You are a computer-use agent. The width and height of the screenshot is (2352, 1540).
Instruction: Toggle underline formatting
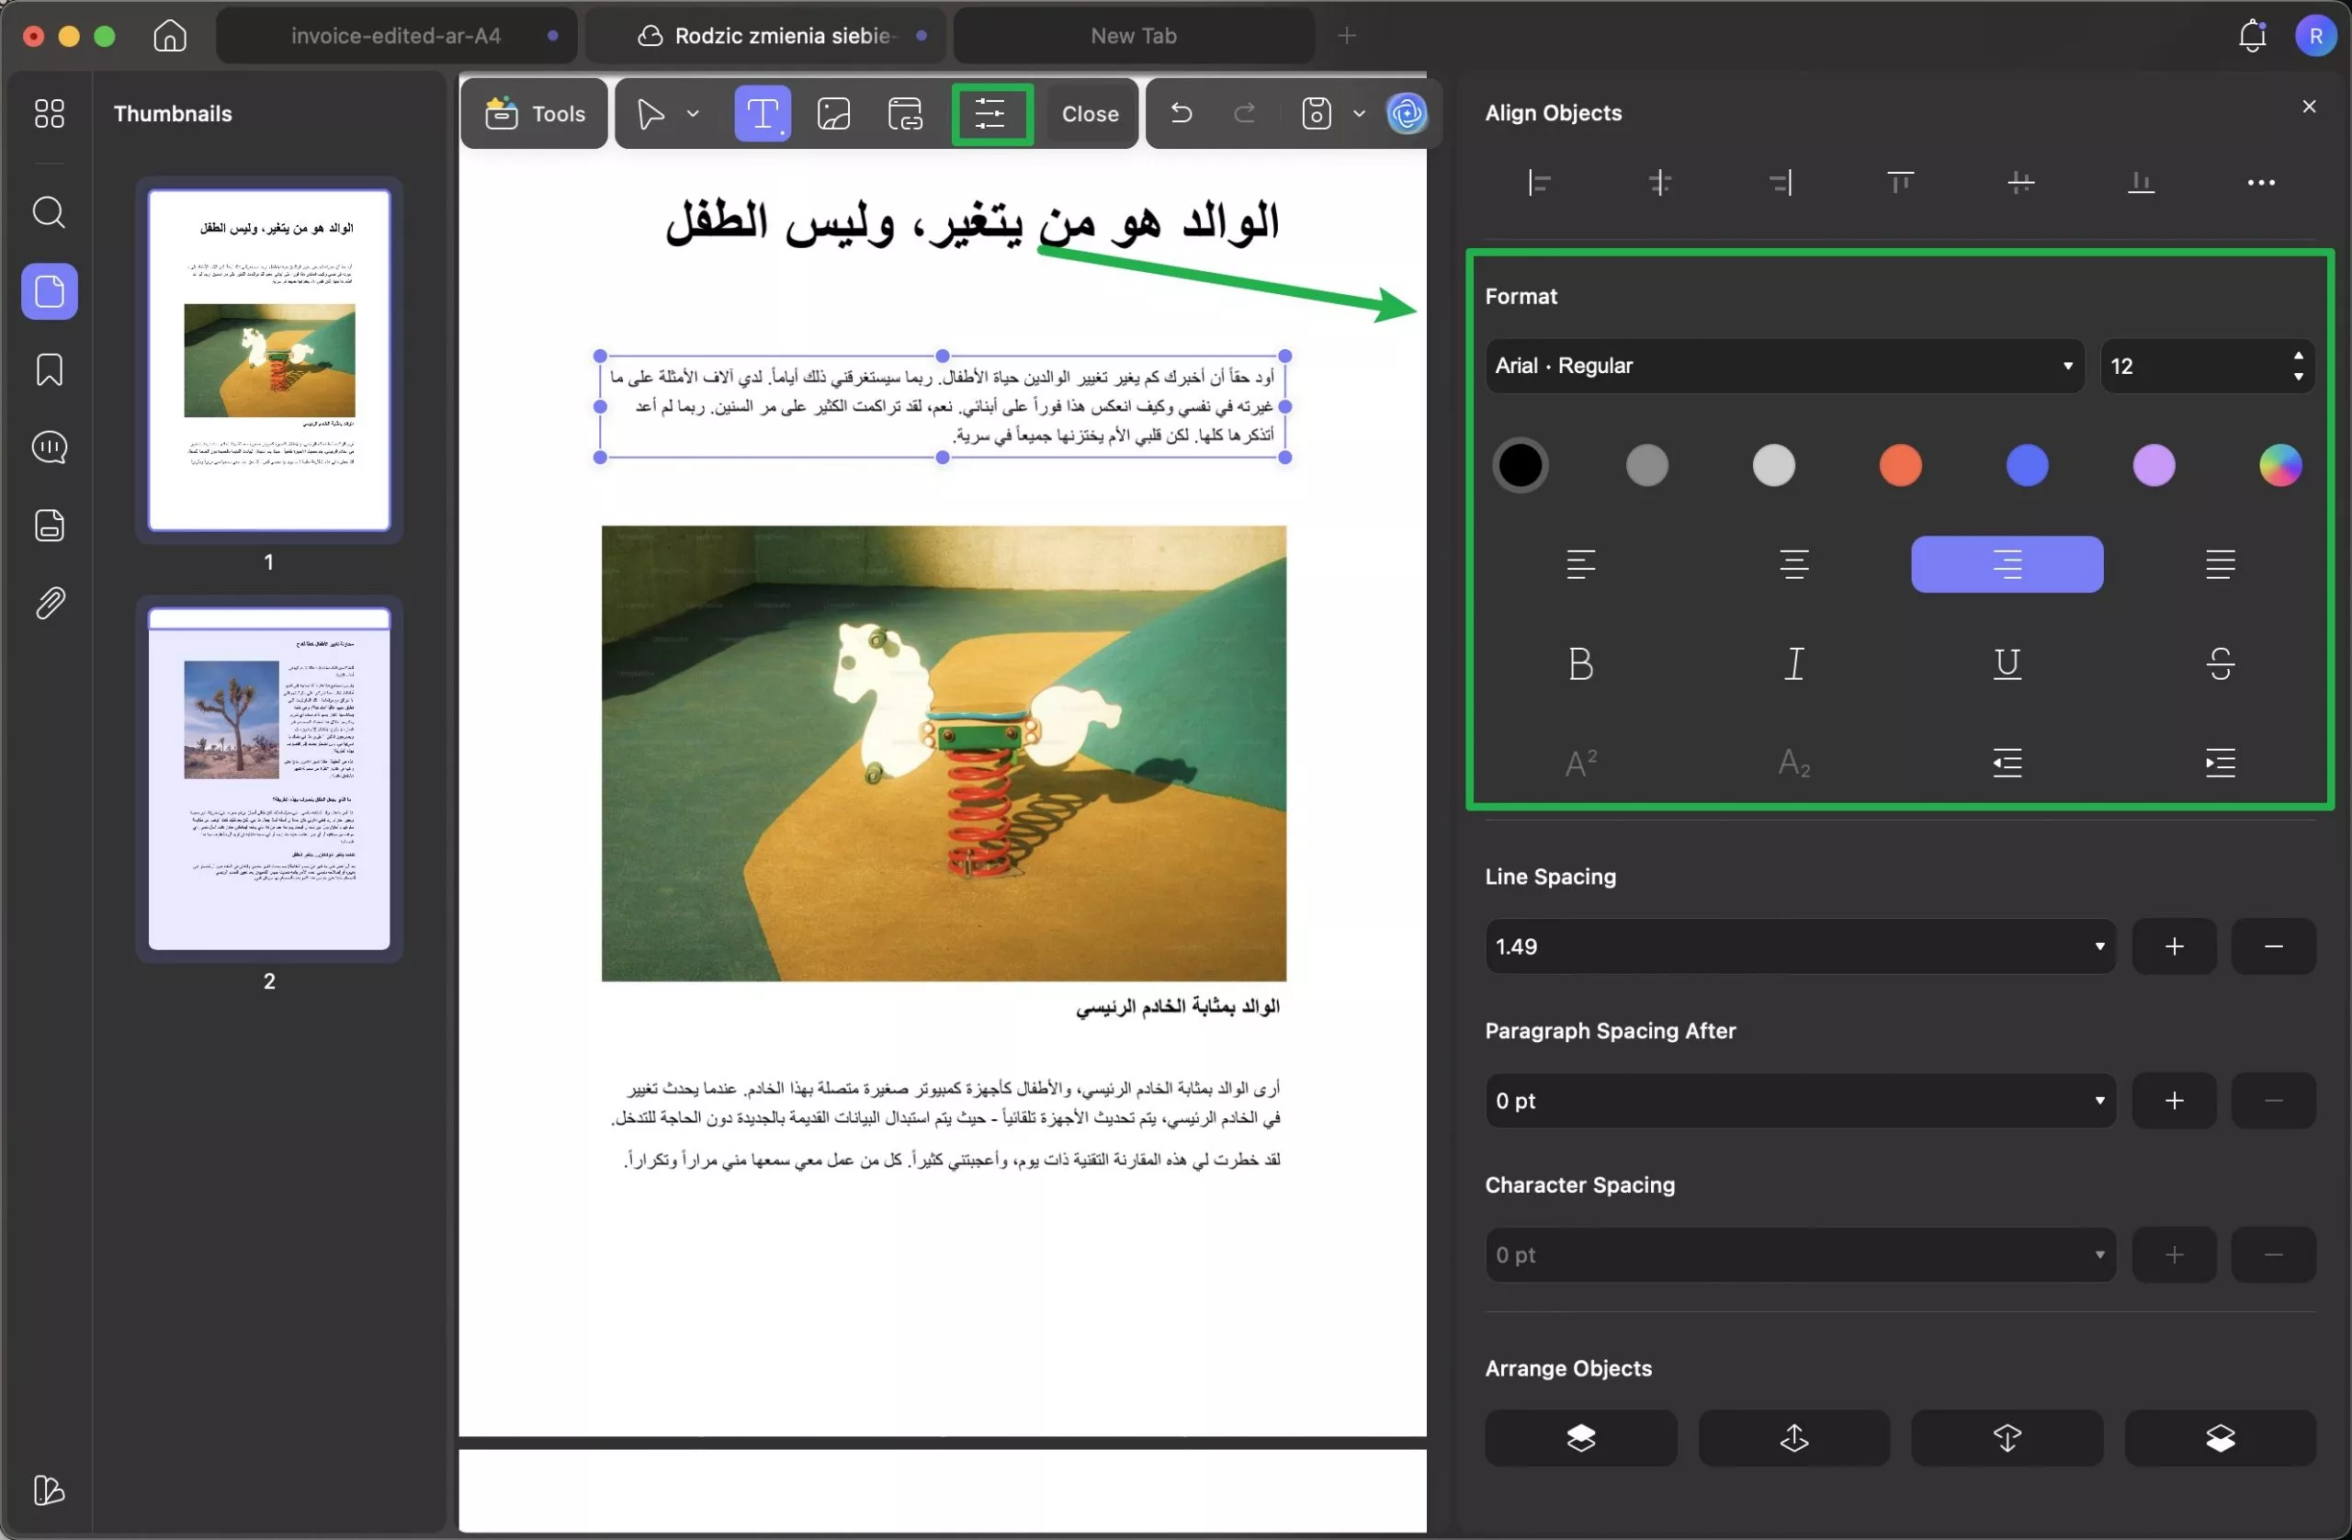[2007, 663]
